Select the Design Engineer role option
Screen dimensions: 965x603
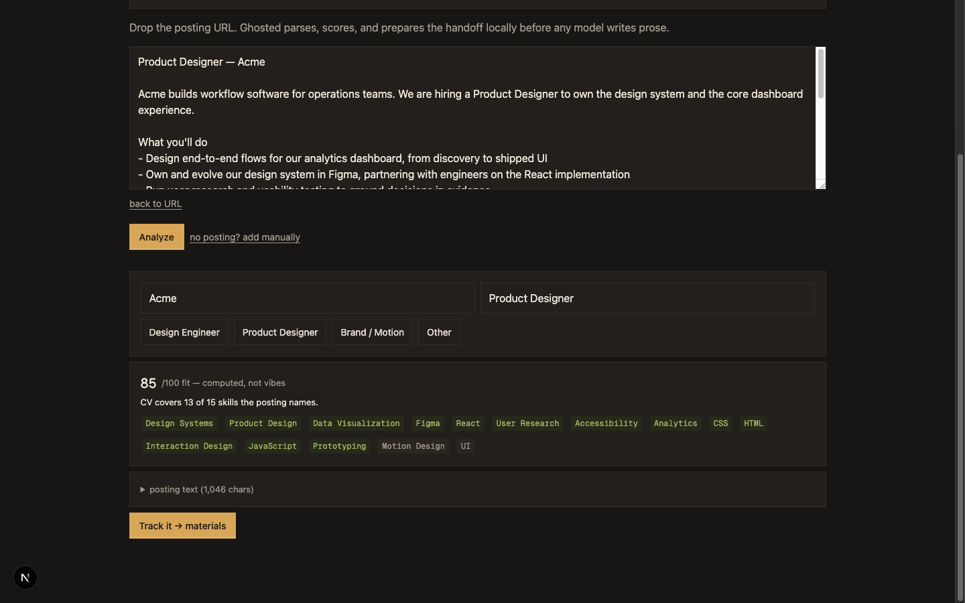click(x=184, y=332)
